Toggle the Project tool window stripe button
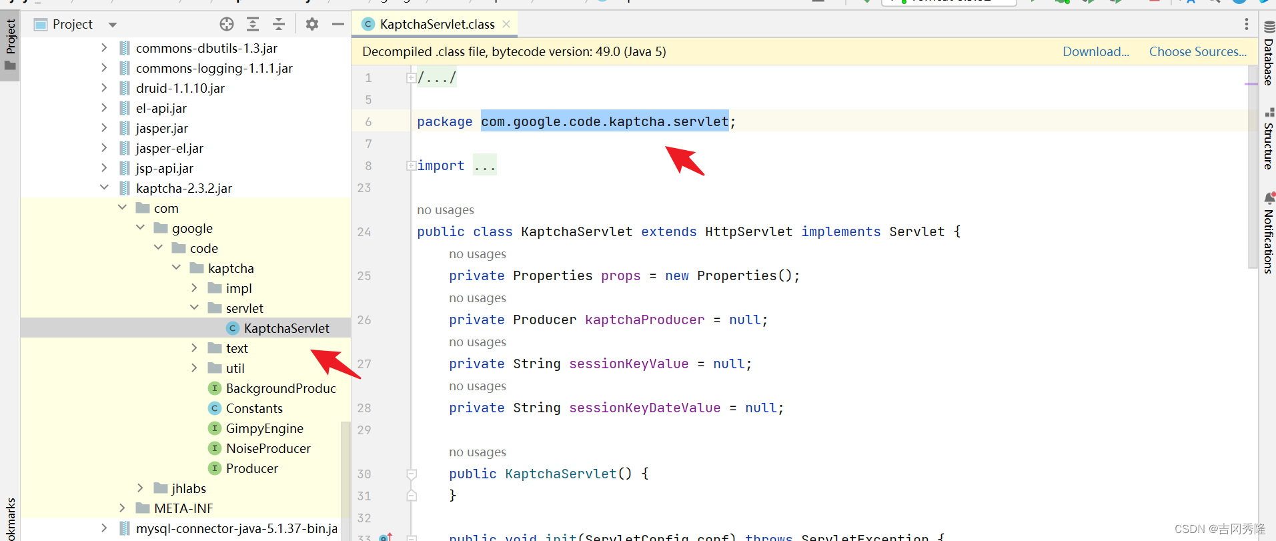The image size is (1276, 541). [x=10, y=45]
